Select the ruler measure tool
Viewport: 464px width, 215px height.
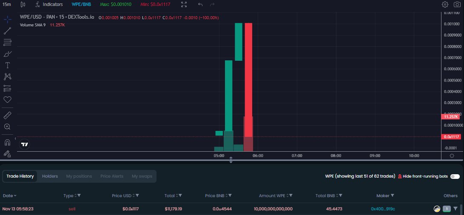(x=7, y=115)
